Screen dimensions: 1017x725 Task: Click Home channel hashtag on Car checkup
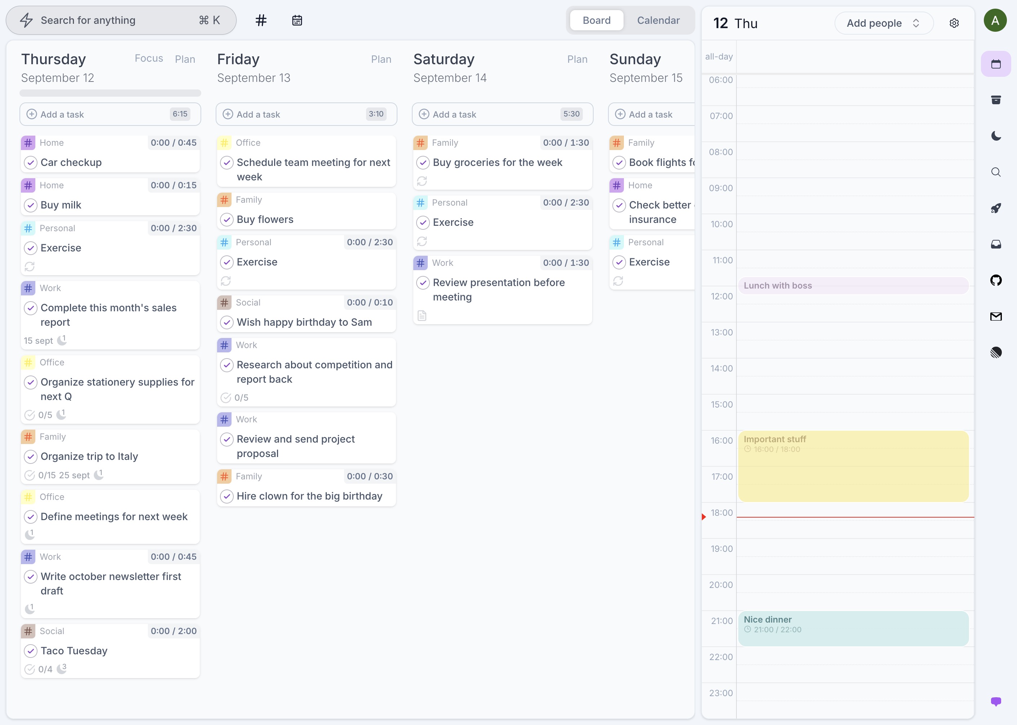pyautogui.click(x=28, y=143)
